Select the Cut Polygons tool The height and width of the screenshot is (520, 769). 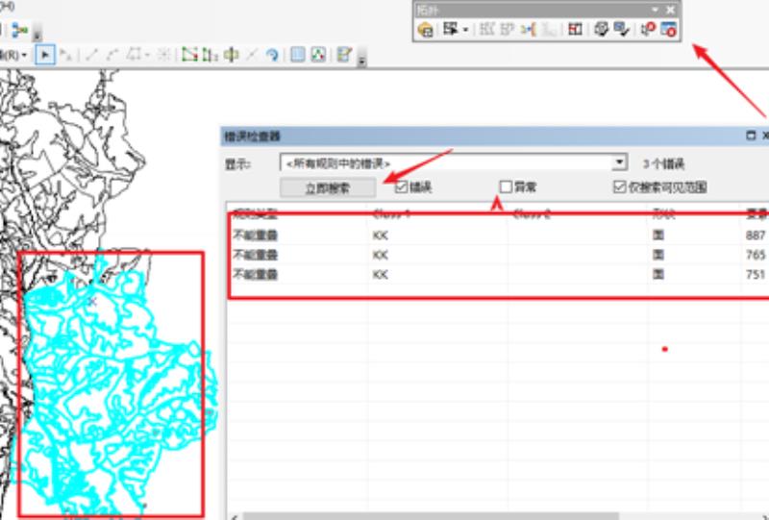pyautogui.click(x=231, y=55)
